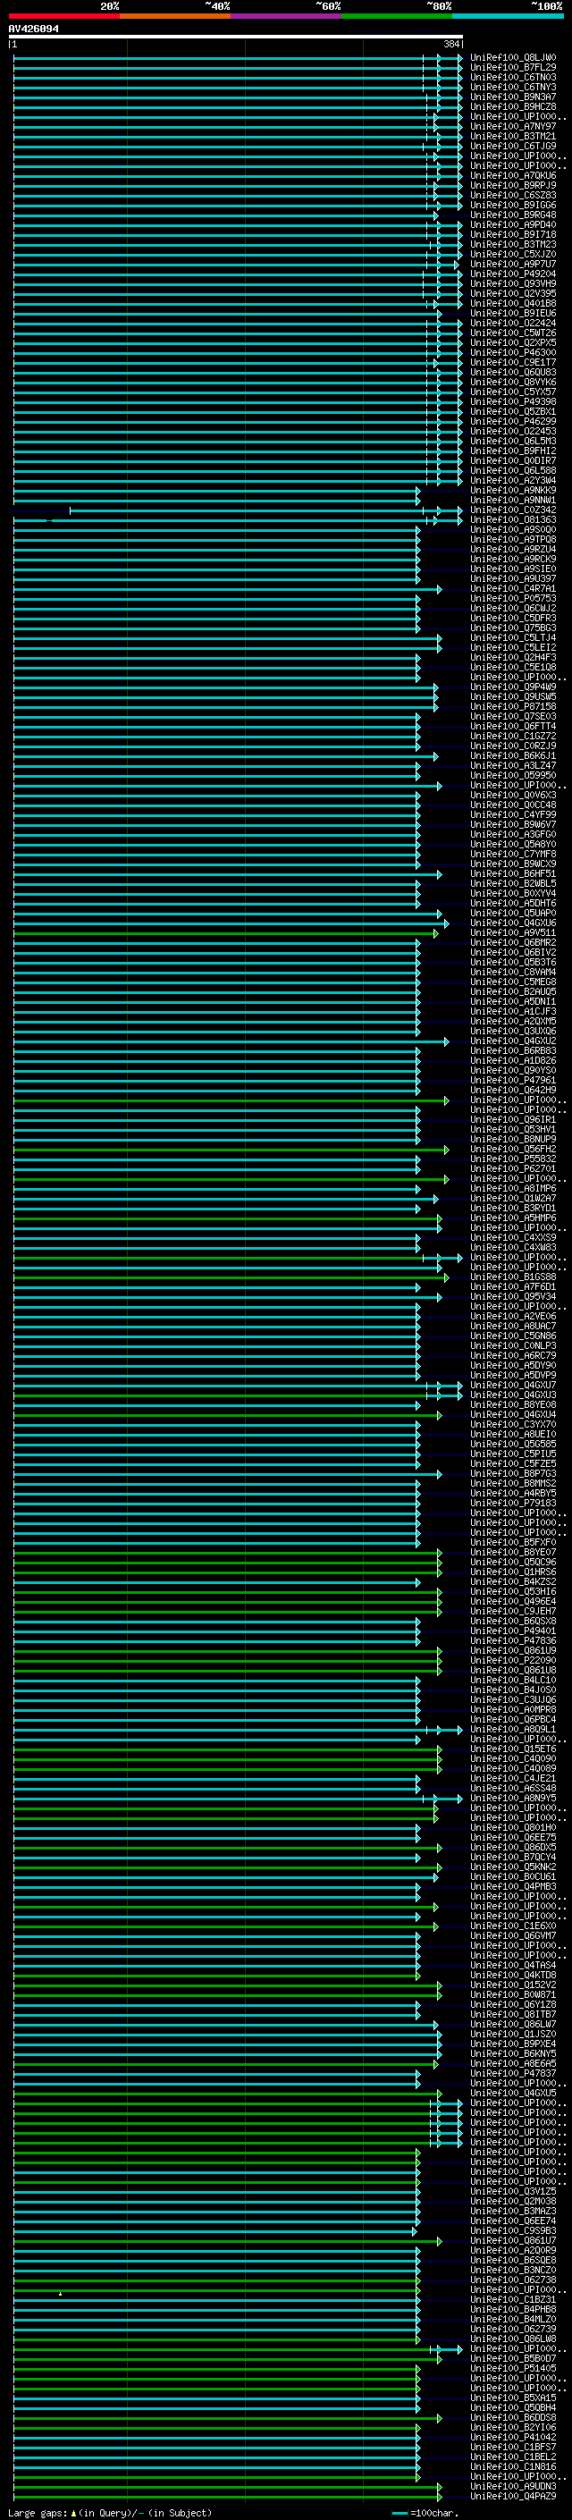
Task: Select entry UniRef100_C6TJG9
Action: pos(513,146)
